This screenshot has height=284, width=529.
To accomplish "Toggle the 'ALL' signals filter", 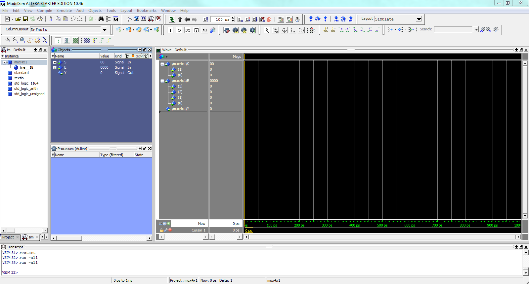I will click(x=205, y=30).
